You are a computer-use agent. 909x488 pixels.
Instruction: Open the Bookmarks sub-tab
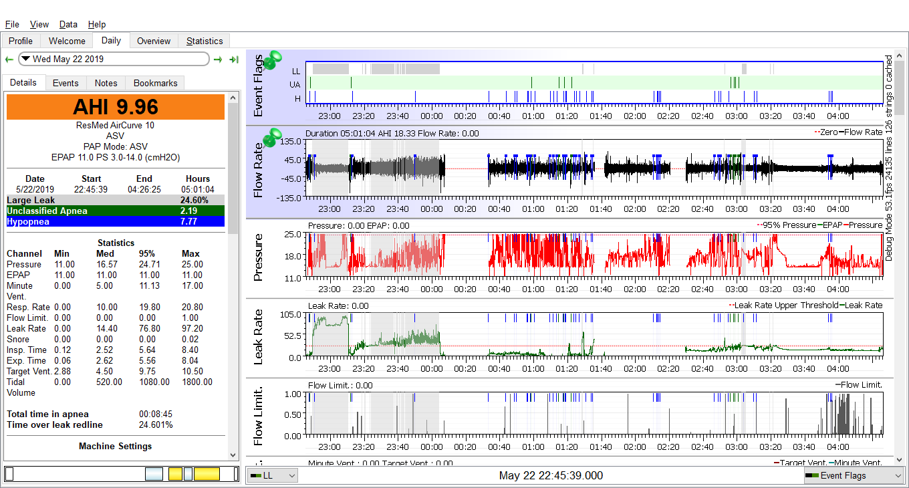coord(156,83)
